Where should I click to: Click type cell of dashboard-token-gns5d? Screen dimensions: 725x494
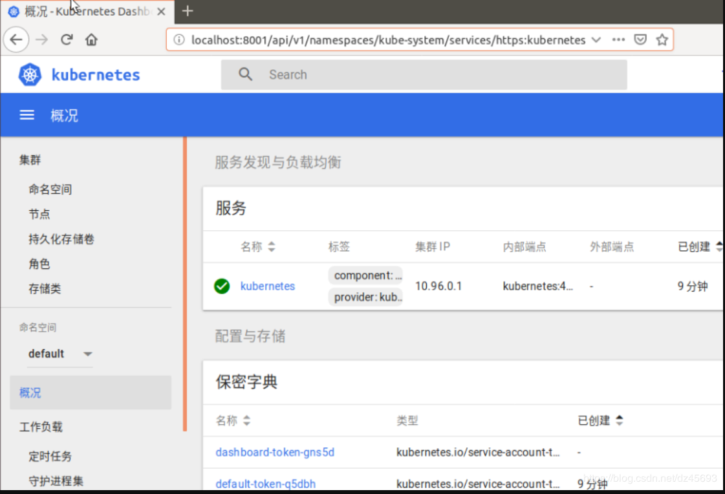(x=478, y=453)
